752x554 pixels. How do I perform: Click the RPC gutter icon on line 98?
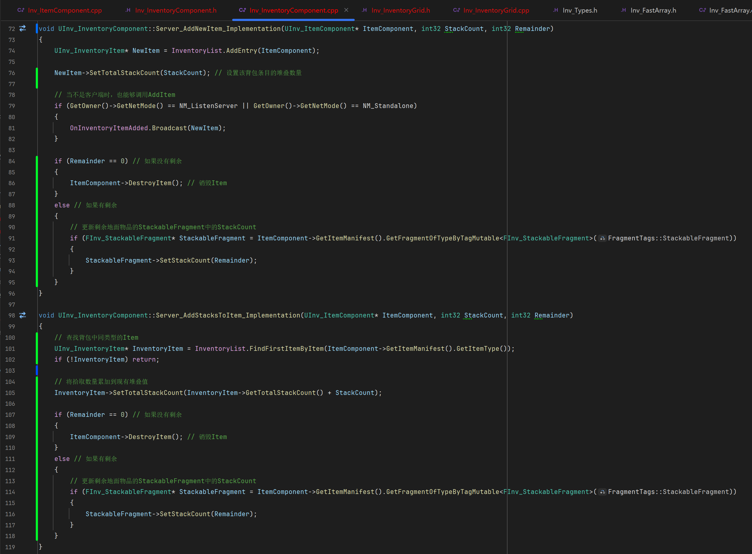coord(23,315)
